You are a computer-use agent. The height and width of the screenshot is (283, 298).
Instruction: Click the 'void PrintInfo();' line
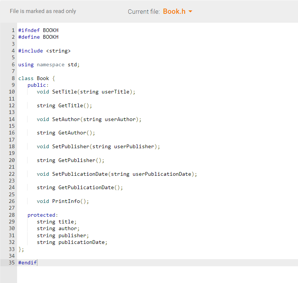tap(63, 201)
